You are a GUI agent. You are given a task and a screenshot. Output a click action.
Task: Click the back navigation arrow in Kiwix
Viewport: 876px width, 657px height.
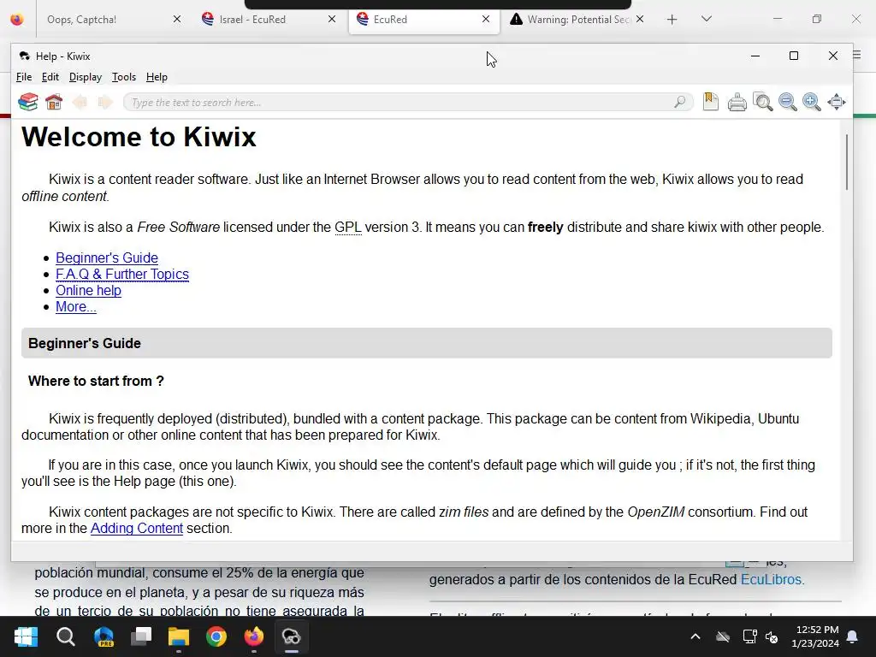pyautogui.click(x=80, y=103)
